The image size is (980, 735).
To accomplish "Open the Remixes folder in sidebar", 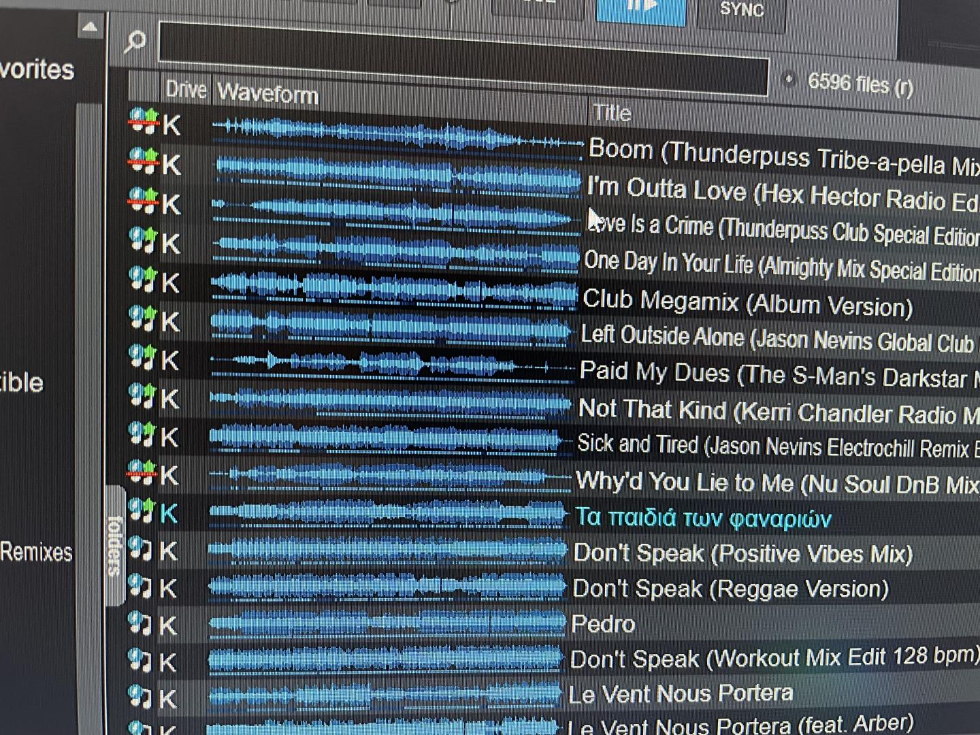I will click(36, 551).
